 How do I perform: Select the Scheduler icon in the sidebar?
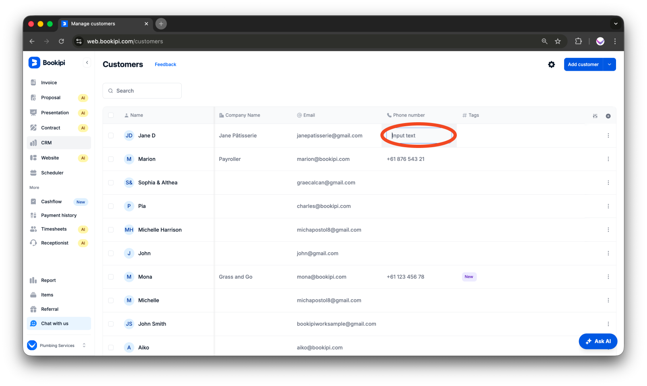pyautogui.click(x=33, y=172)
